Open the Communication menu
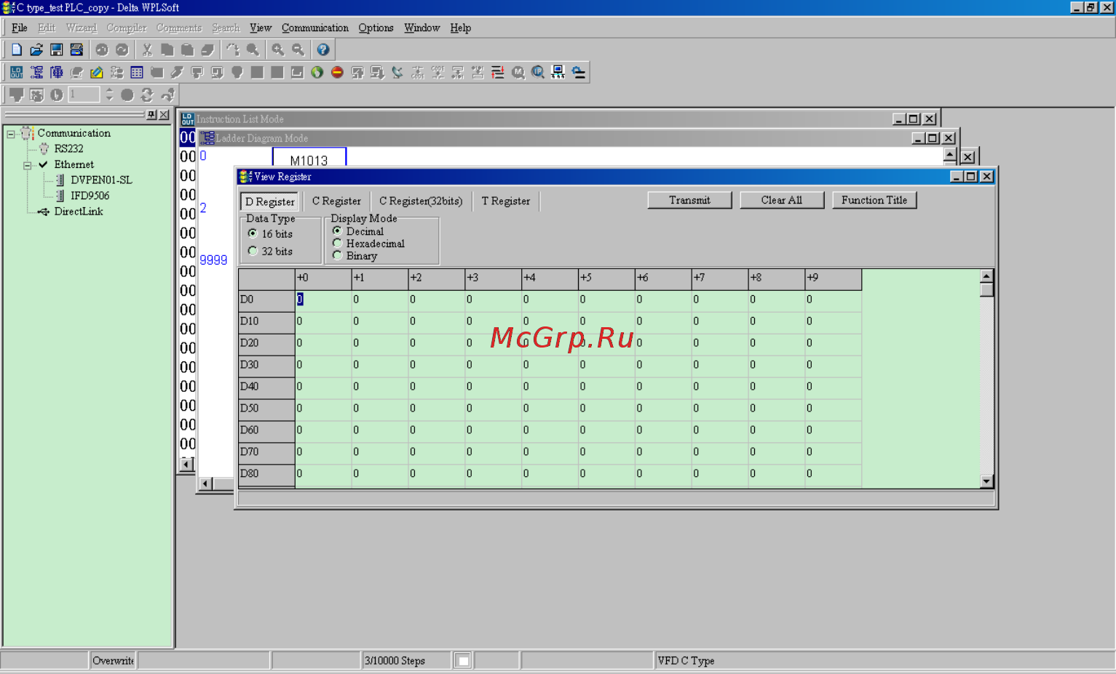1116x674 pixels. point(315,28)
